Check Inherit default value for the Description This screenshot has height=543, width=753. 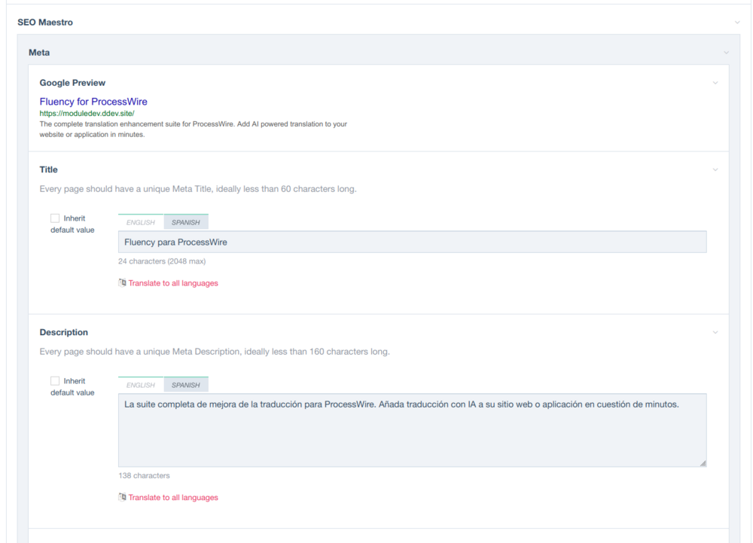[55, 380]
